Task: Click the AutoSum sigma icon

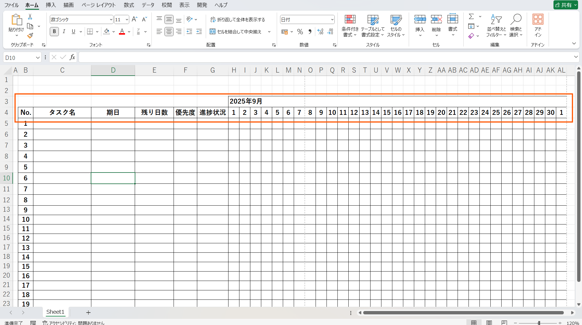Action: tap(471, 16)
